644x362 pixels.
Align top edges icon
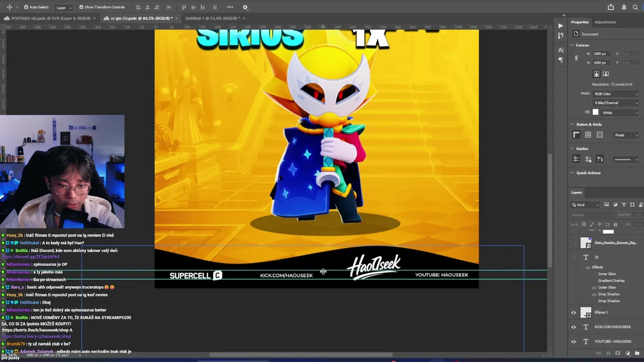184,7
